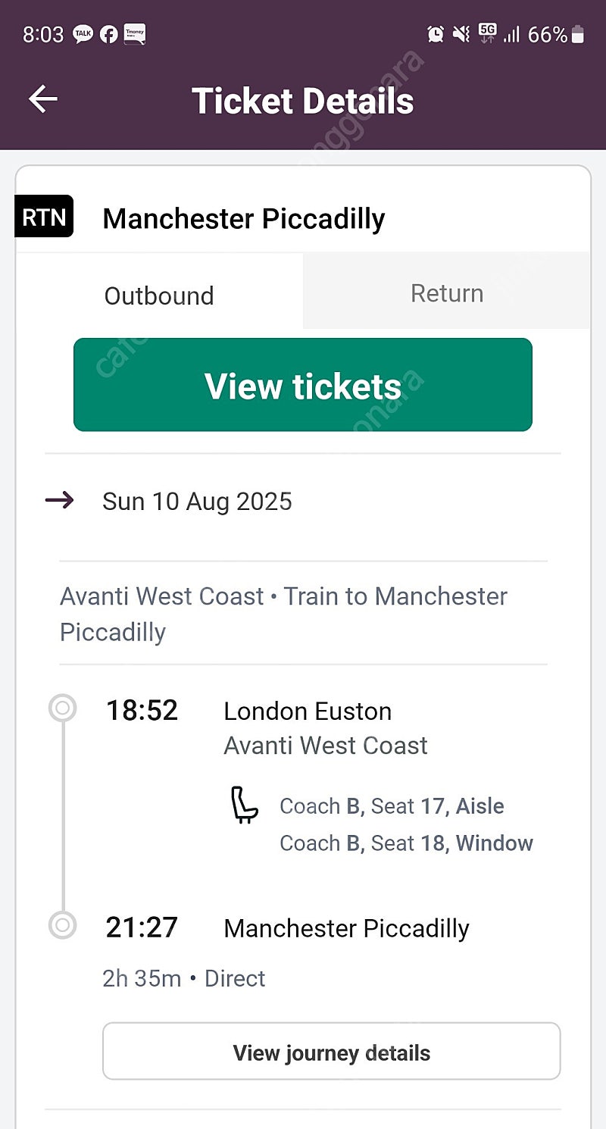The height and width of the screenshot is (1129, 606).
Task: Open KakaoTalk notification icon in status bar
Action: tap(83, 34)
